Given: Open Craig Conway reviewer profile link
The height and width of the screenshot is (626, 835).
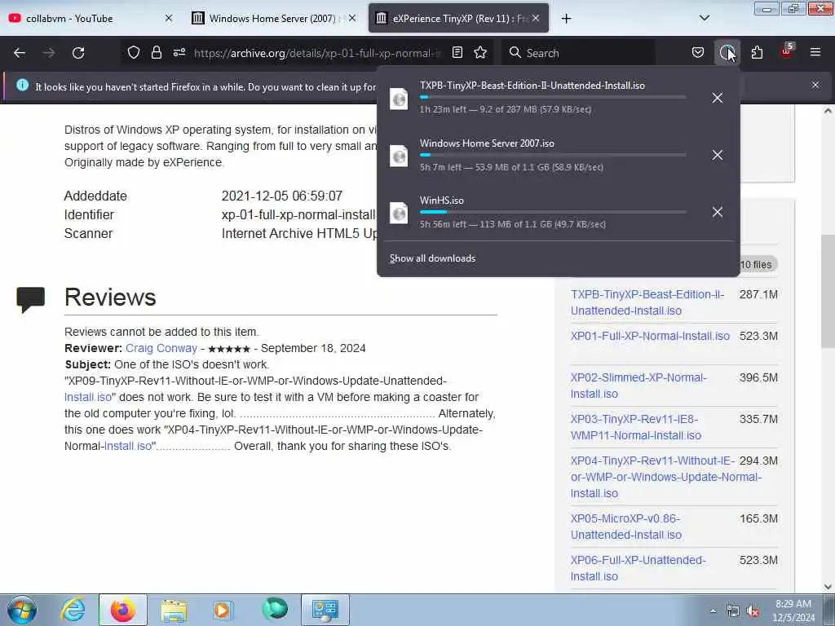Looking at the screenshot, I should 161,348.
